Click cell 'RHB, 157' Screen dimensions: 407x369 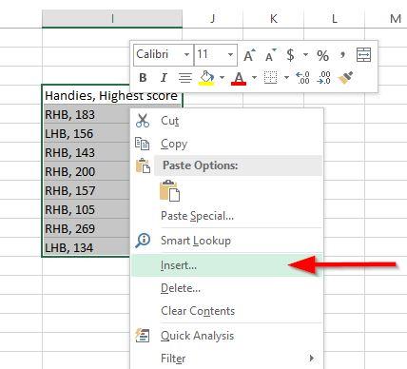click(x=87, y=190)
